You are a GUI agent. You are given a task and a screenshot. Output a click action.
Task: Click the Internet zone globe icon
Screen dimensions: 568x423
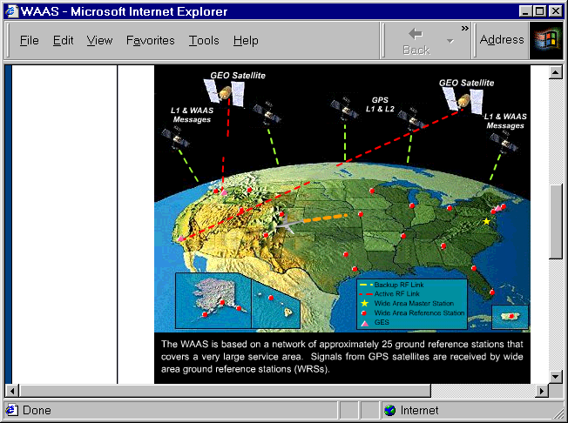(389, 411)
